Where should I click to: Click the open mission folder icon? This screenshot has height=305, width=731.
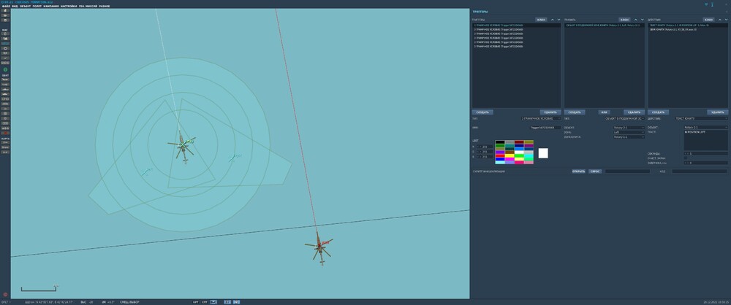point(5,15)
